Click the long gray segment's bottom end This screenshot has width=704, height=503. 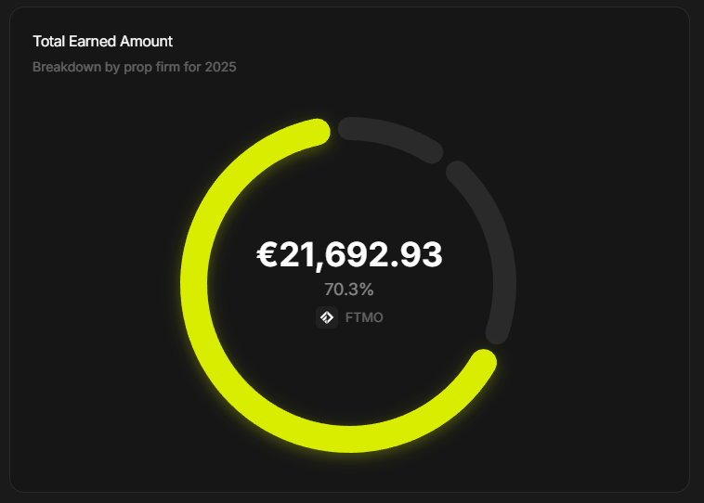pyautogui.click(x=497, y=333)
